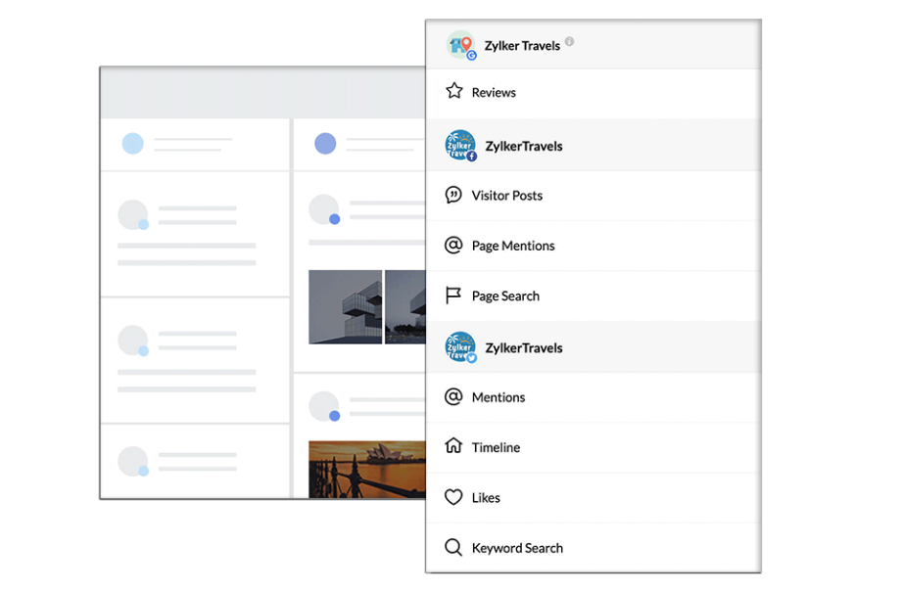
Task: Click the flag icon beside Page Search
Action: [x=453, y=295]
